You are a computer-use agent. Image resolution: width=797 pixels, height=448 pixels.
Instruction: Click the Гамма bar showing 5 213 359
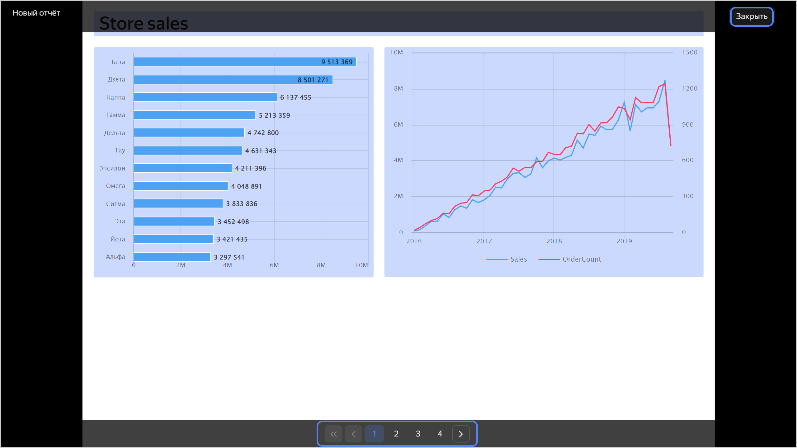click(x=194, y=115)
